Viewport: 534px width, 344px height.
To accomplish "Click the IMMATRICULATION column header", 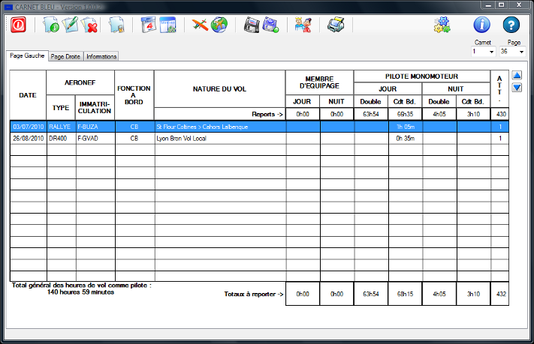I will 95,107.
